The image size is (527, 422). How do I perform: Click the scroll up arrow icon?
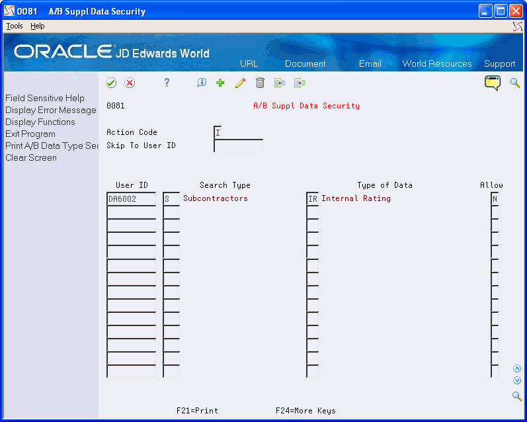point(517,368)
